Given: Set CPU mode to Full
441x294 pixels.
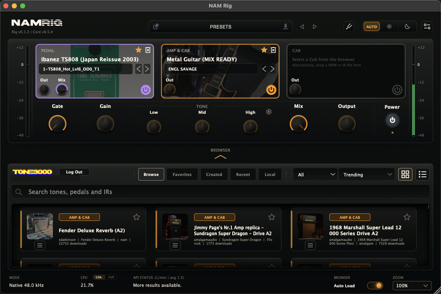Looking at the screenshot, I should click(111, 277).
